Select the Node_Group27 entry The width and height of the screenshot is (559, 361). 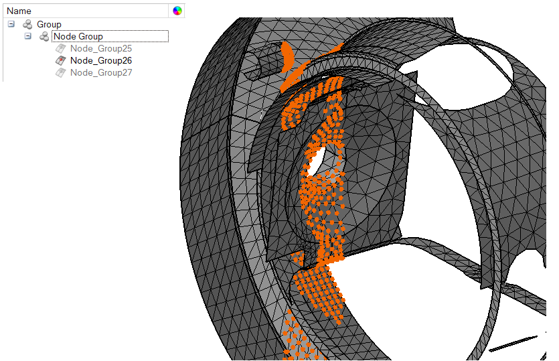tap(101, 72)
